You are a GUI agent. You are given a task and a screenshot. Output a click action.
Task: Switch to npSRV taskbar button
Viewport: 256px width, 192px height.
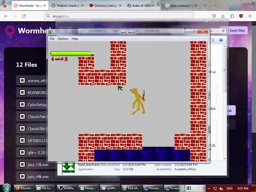pyautogui.click(x=110, y=188)
